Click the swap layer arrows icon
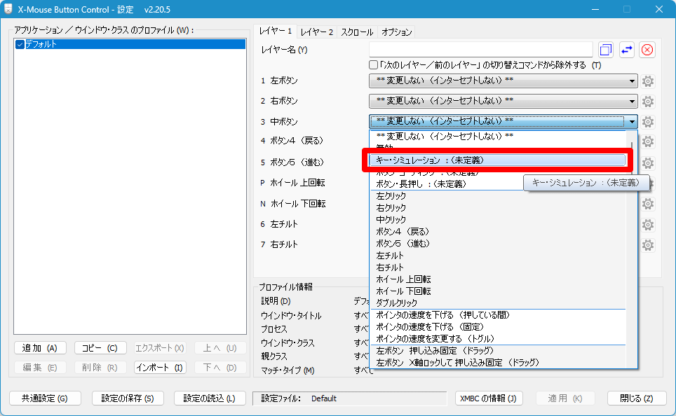This screenshot has width=676, height=416. (x=627, y=50)
